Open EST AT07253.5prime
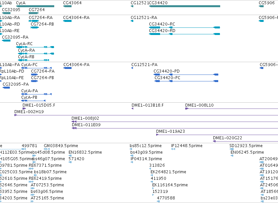Image resolution: width=278 pixels, height=203 pixels. click(47, 185)
